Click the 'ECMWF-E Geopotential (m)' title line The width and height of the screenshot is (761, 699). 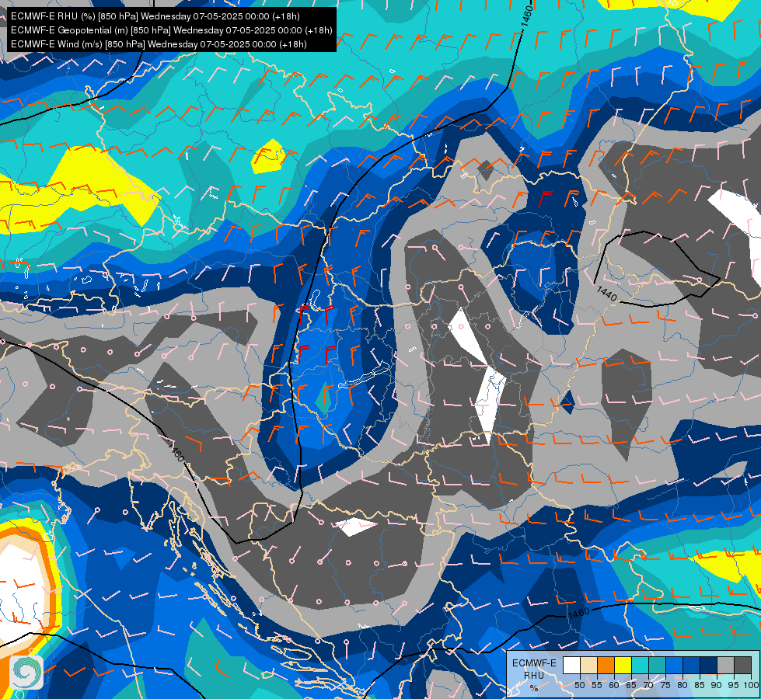click(x=171, y=30)
